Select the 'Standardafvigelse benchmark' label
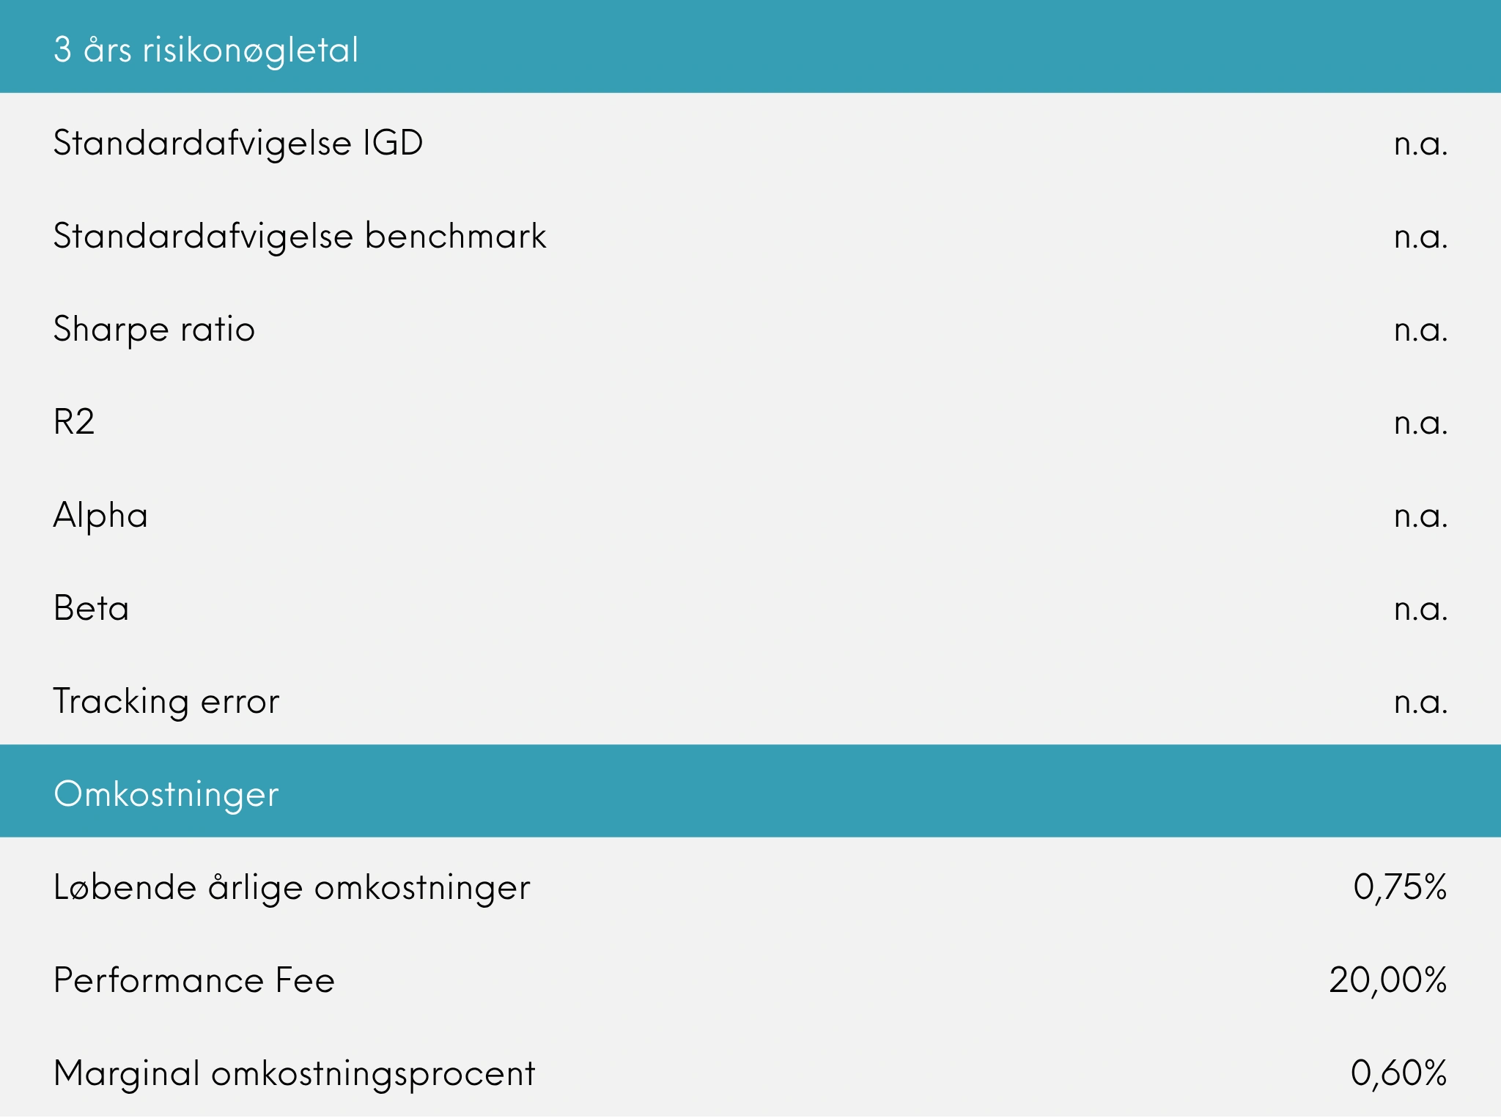Image resolution: width=1501 pixels, height=1118 pixels. point(300,236)
